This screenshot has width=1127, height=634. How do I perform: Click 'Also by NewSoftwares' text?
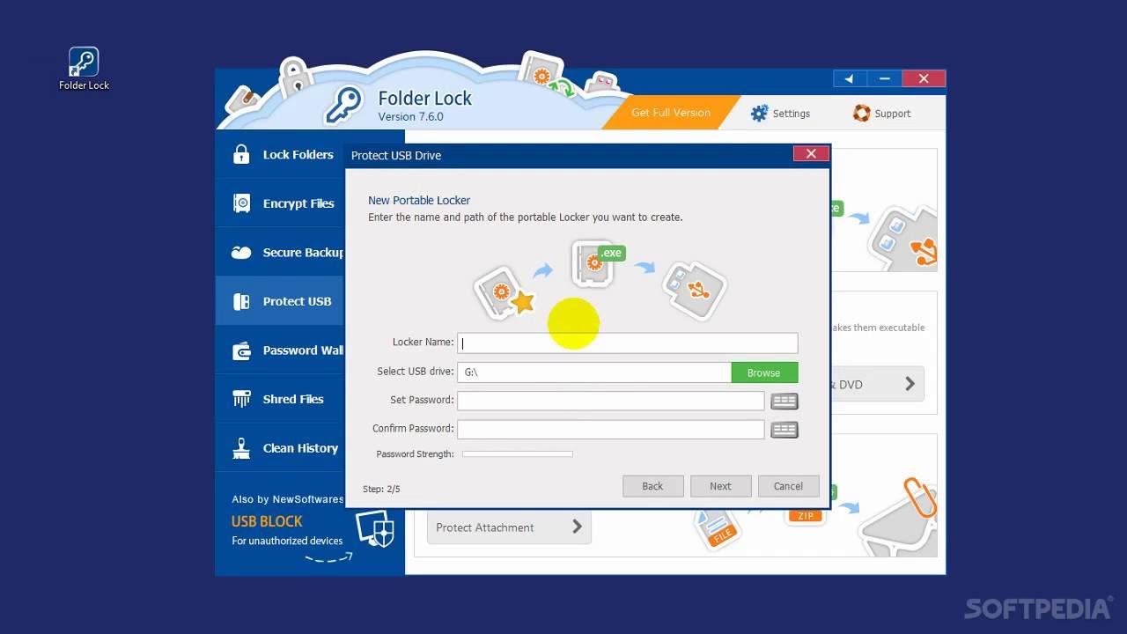pyautogui.click(x=288, y=499)
